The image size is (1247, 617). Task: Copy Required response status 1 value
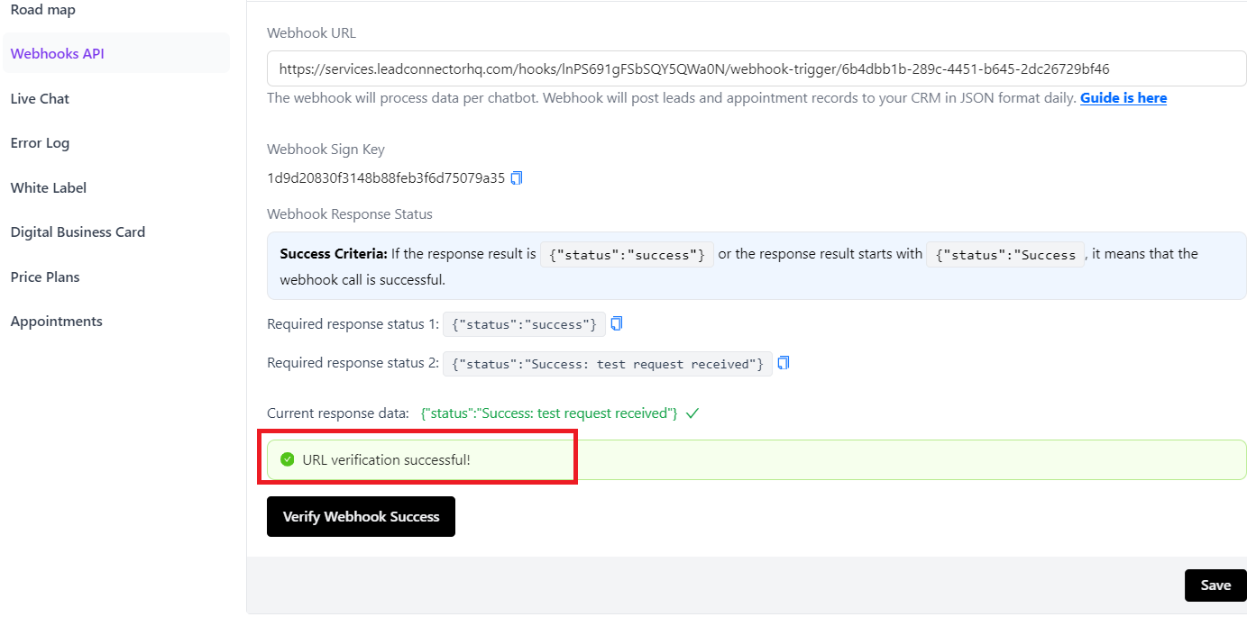tap(617, 323)
